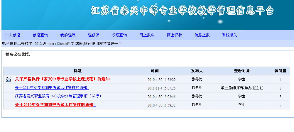Click the 发布人 column header
The width and height of the screenshot is (294, 132).
tap(197, 71)
